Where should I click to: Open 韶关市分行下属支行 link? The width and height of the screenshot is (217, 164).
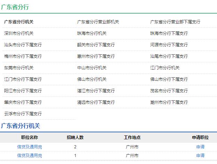pos(96,45)
